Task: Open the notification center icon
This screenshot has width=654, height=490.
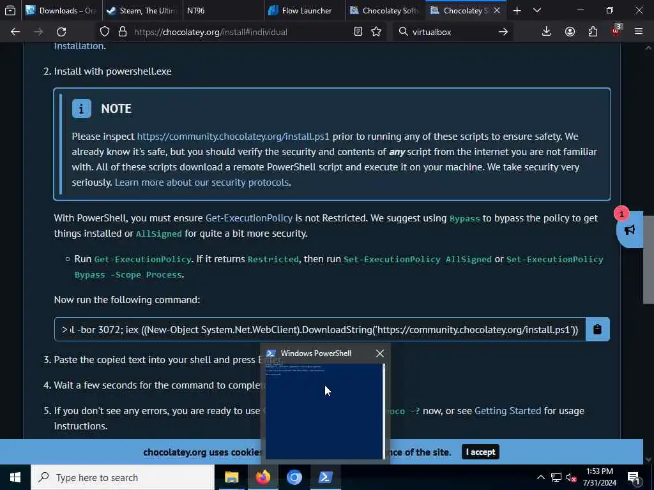Action: [634, 477]
